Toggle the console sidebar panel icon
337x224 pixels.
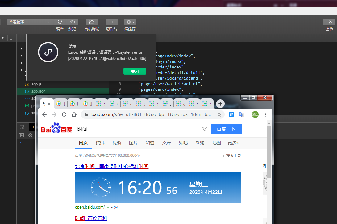(21, 135)
